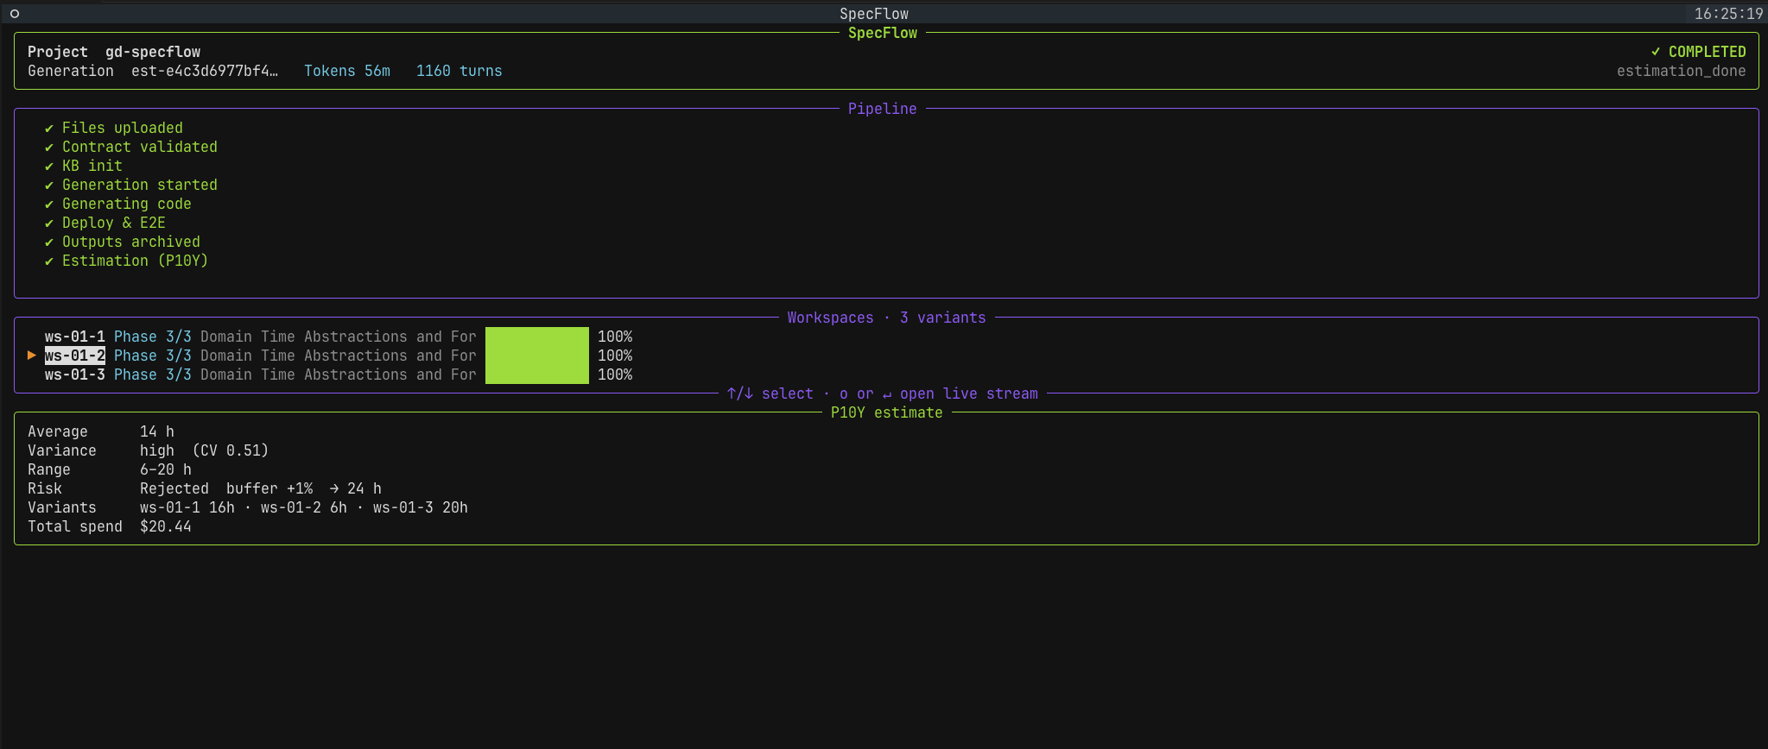
Task: Click the 'Files uploaded' pipeline step
Action: [123, 128]
